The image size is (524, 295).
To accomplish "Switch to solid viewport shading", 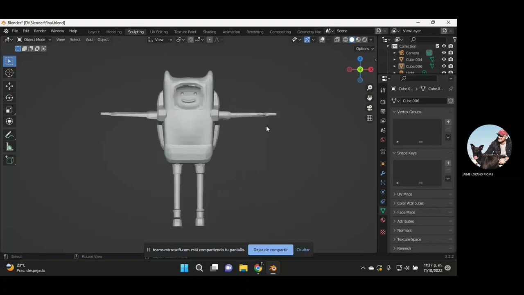I will pos(352,40).
